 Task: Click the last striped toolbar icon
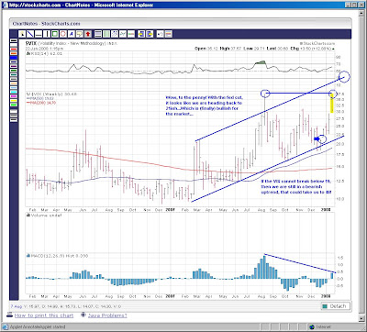(x=169, y=34)
